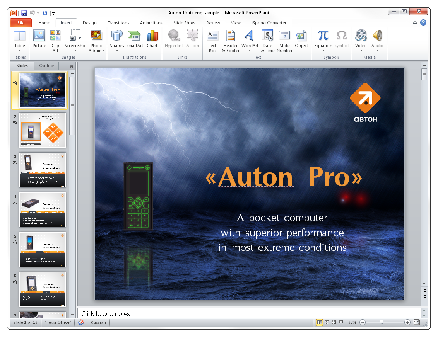
Task: Insert Slide Number
Action: (284, 41)
